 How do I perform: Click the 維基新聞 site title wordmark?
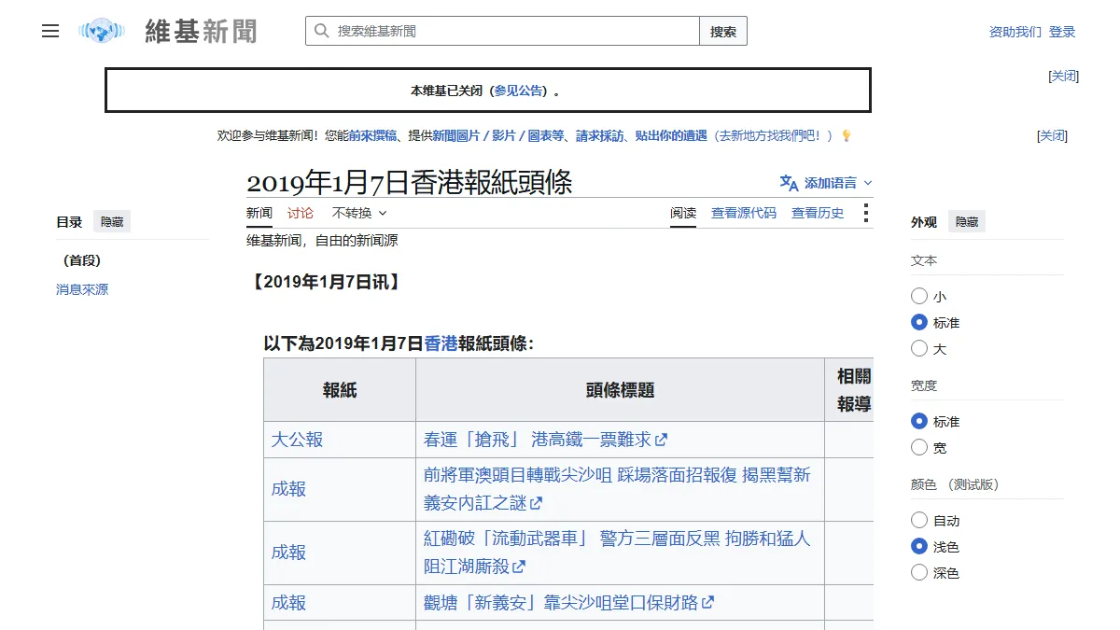tap(201, 31)
